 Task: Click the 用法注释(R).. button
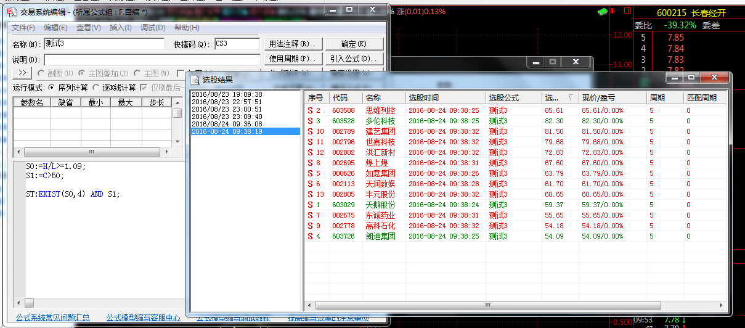[293, 44]
